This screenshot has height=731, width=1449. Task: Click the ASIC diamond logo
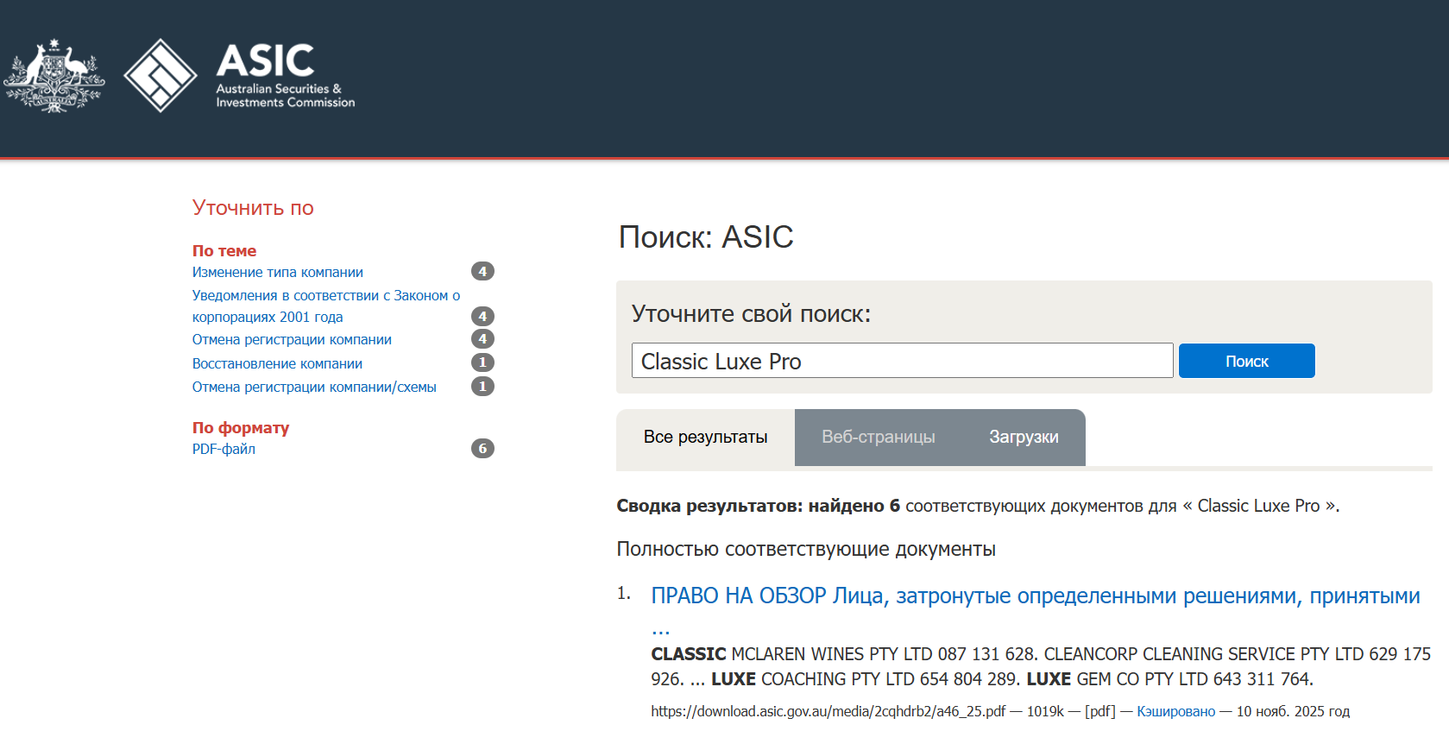(x=161, y=76)
